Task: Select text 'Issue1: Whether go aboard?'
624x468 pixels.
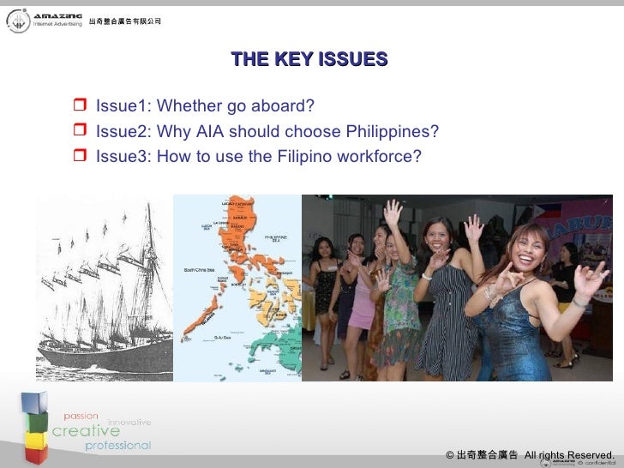Action: (205, 106)
